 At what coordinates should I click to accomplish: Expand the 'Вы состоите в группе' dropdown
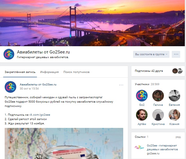(x=151, y=54)
